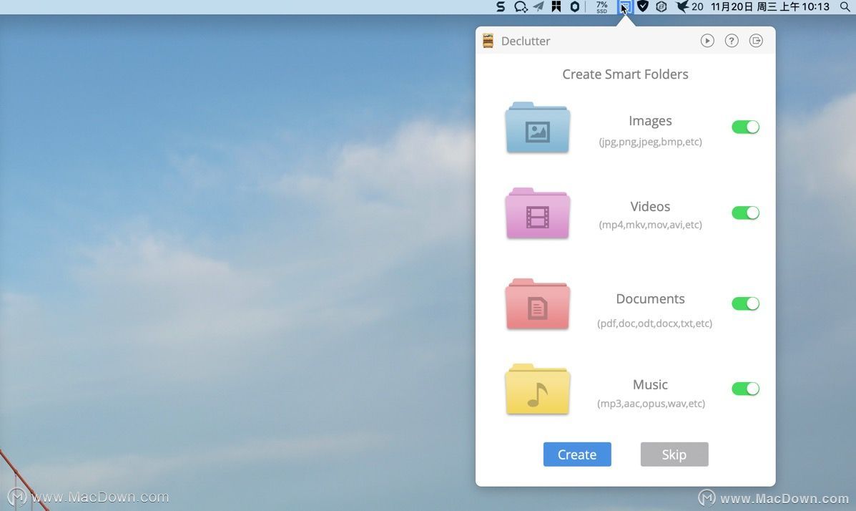Screen dimensions: 856x511
Task: Click the hexagon-outline menu bar icon
Action: tap(575, 6)
